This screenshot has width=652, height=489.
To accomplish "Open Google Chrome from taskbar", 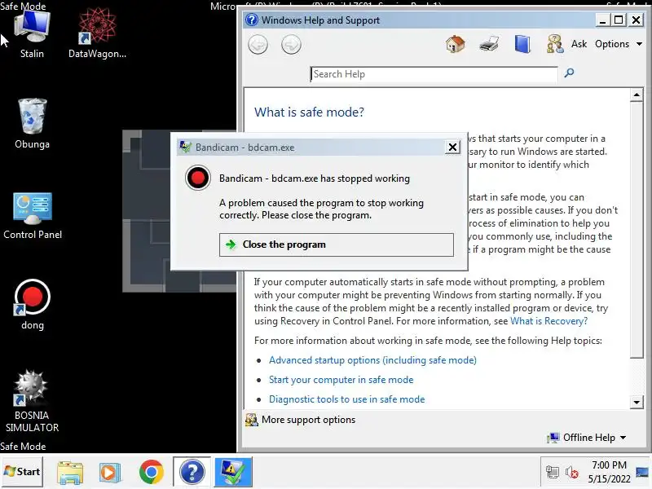I will (x=152, y=472).
